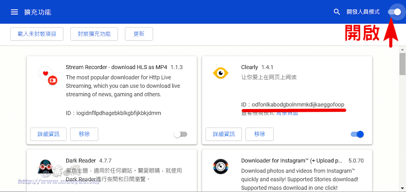406x192 pixels.
Task: Open the background page link under Clearly
Action: (x=287, y=113)
